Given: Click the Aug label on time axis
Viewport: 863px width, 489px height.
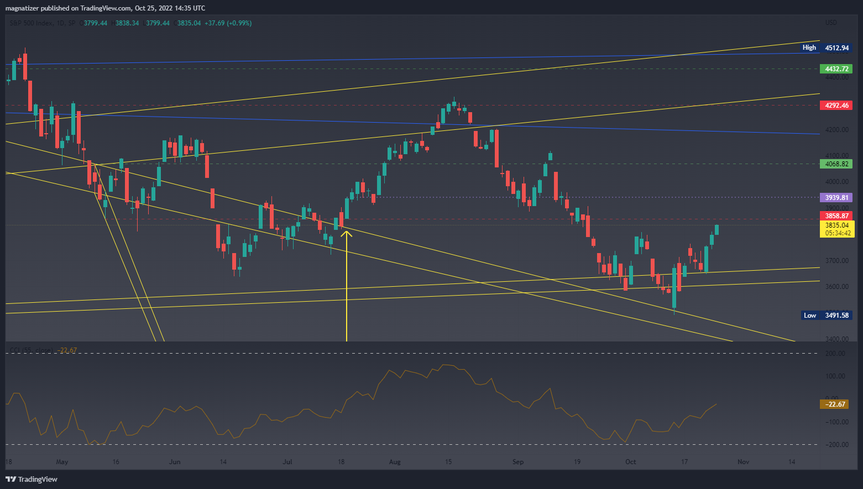Looking at the screenshot, I should (x=395, y=462).
